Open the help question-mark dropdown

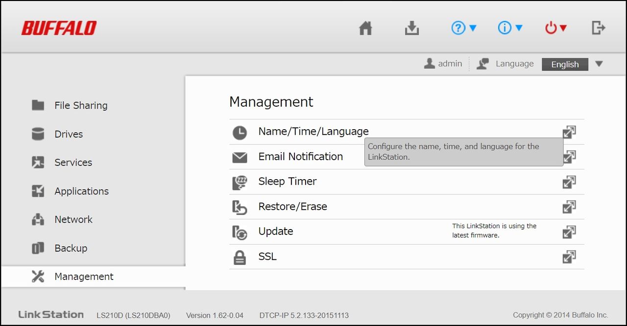click(x=463, y=28)
